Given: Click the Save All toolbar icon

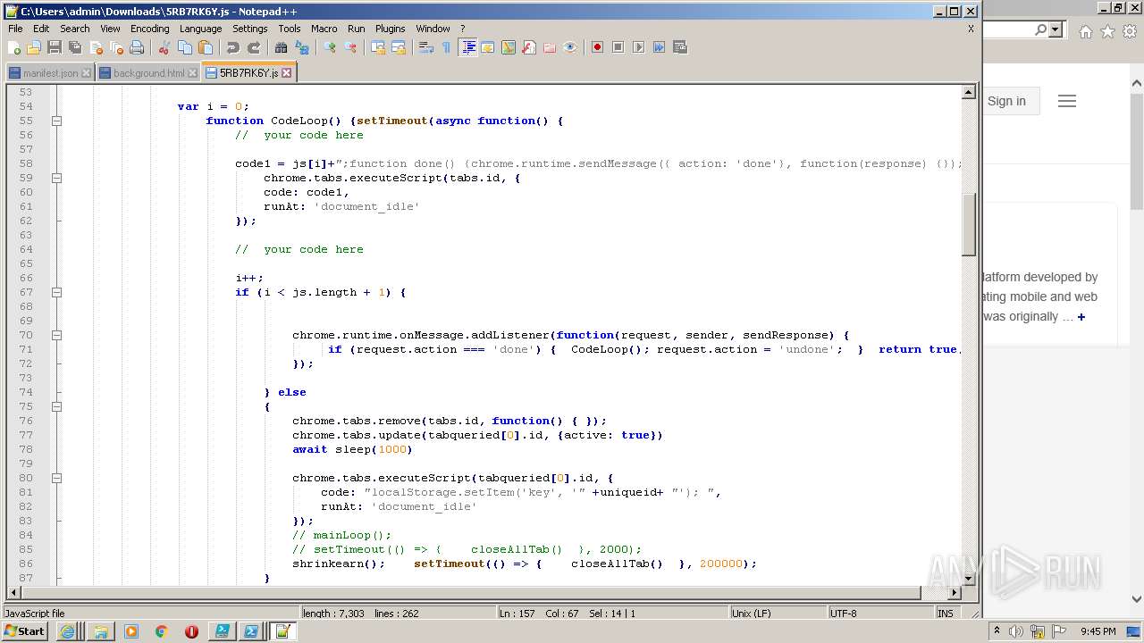Looking at the screenshot, I should [75, 47].
